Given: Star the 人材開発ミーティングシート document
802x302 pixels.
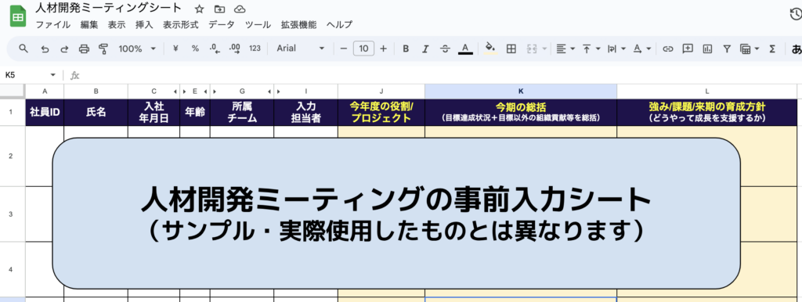Looking at the screenshot, I should coord(200,9).
